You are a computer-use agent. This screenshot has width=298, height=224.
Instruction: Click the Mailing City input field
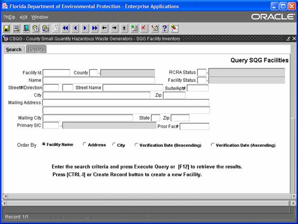(88, 118)
